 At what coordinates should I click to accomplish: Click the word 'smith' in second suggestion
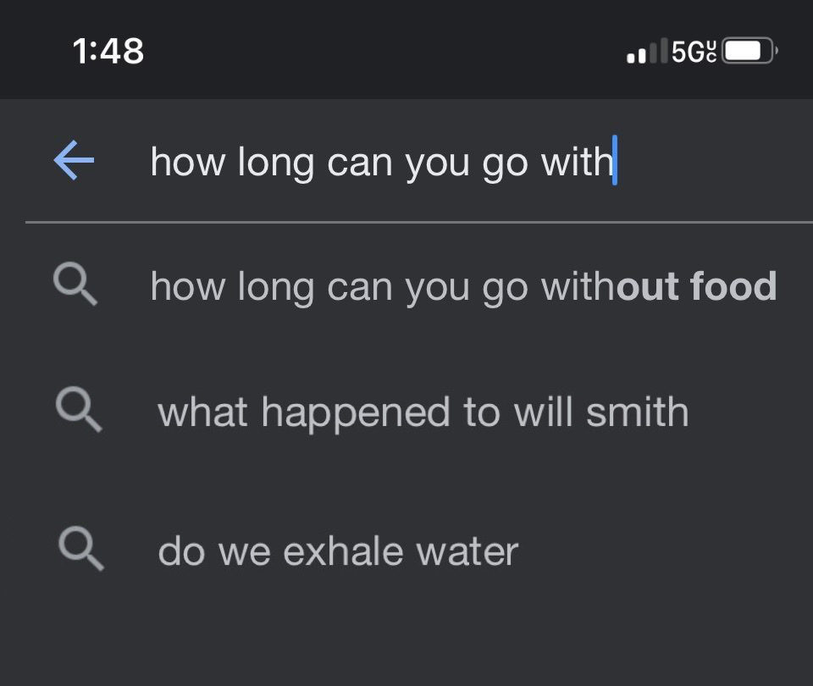pyautogui.click(x=637, y=412)
